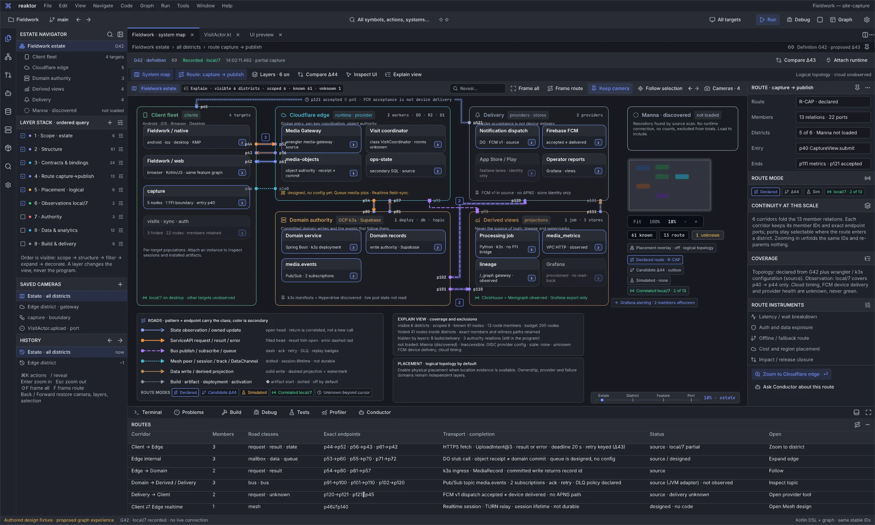875x525 pixels.
Task: Switch to VisitActor.kt tab
Action: (x=217, y=35)
